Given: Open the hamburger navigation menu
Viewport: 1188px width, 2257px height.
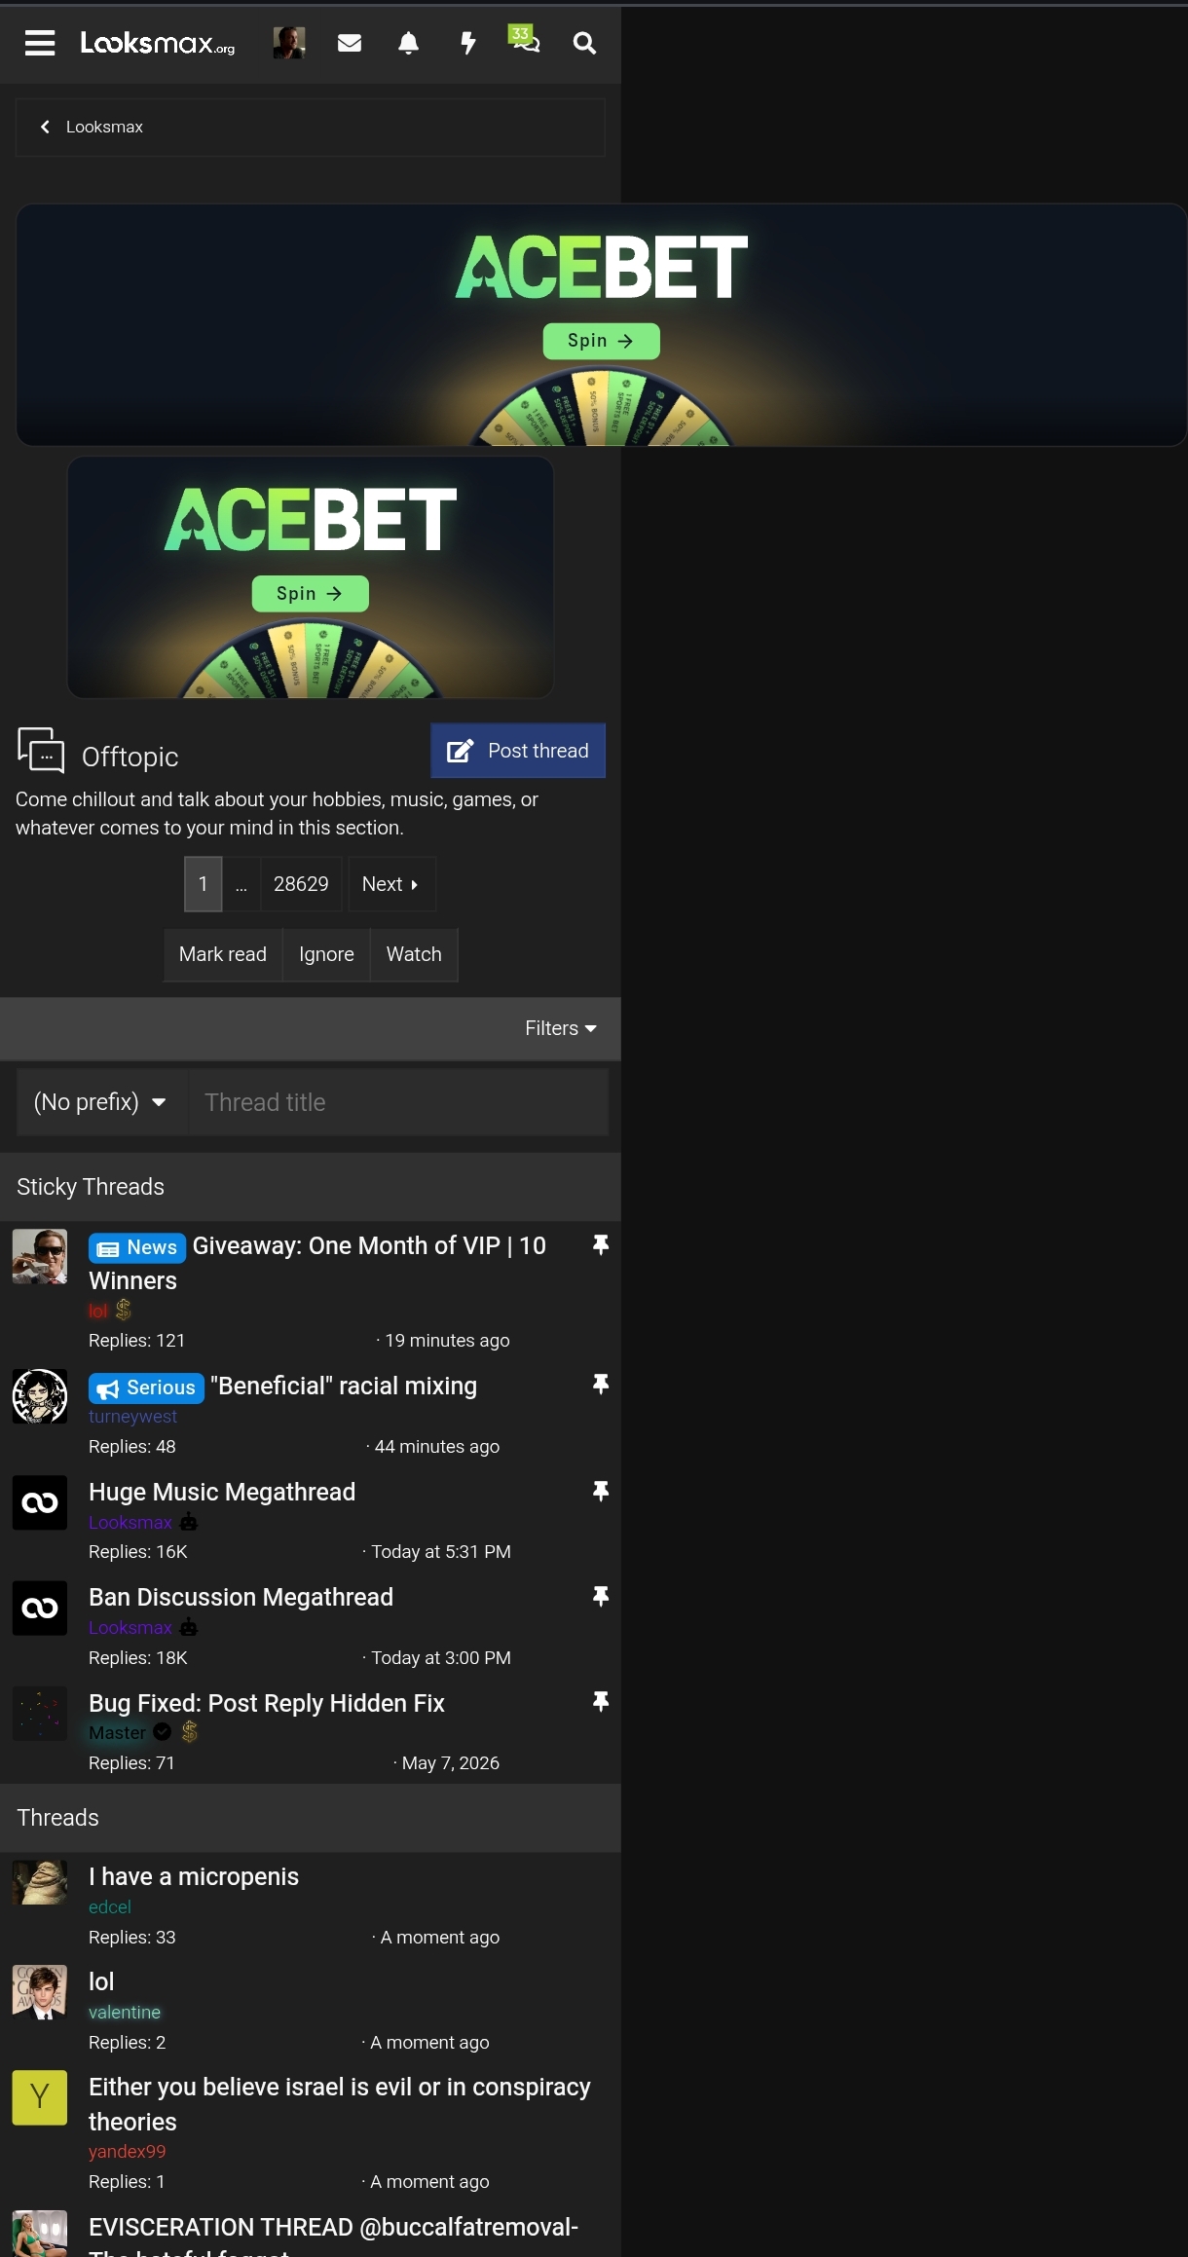Looking at the screenshot, I should (40, 43).
